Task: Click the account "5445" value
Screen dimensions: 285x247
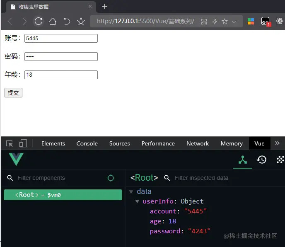Action: (196, 211)
